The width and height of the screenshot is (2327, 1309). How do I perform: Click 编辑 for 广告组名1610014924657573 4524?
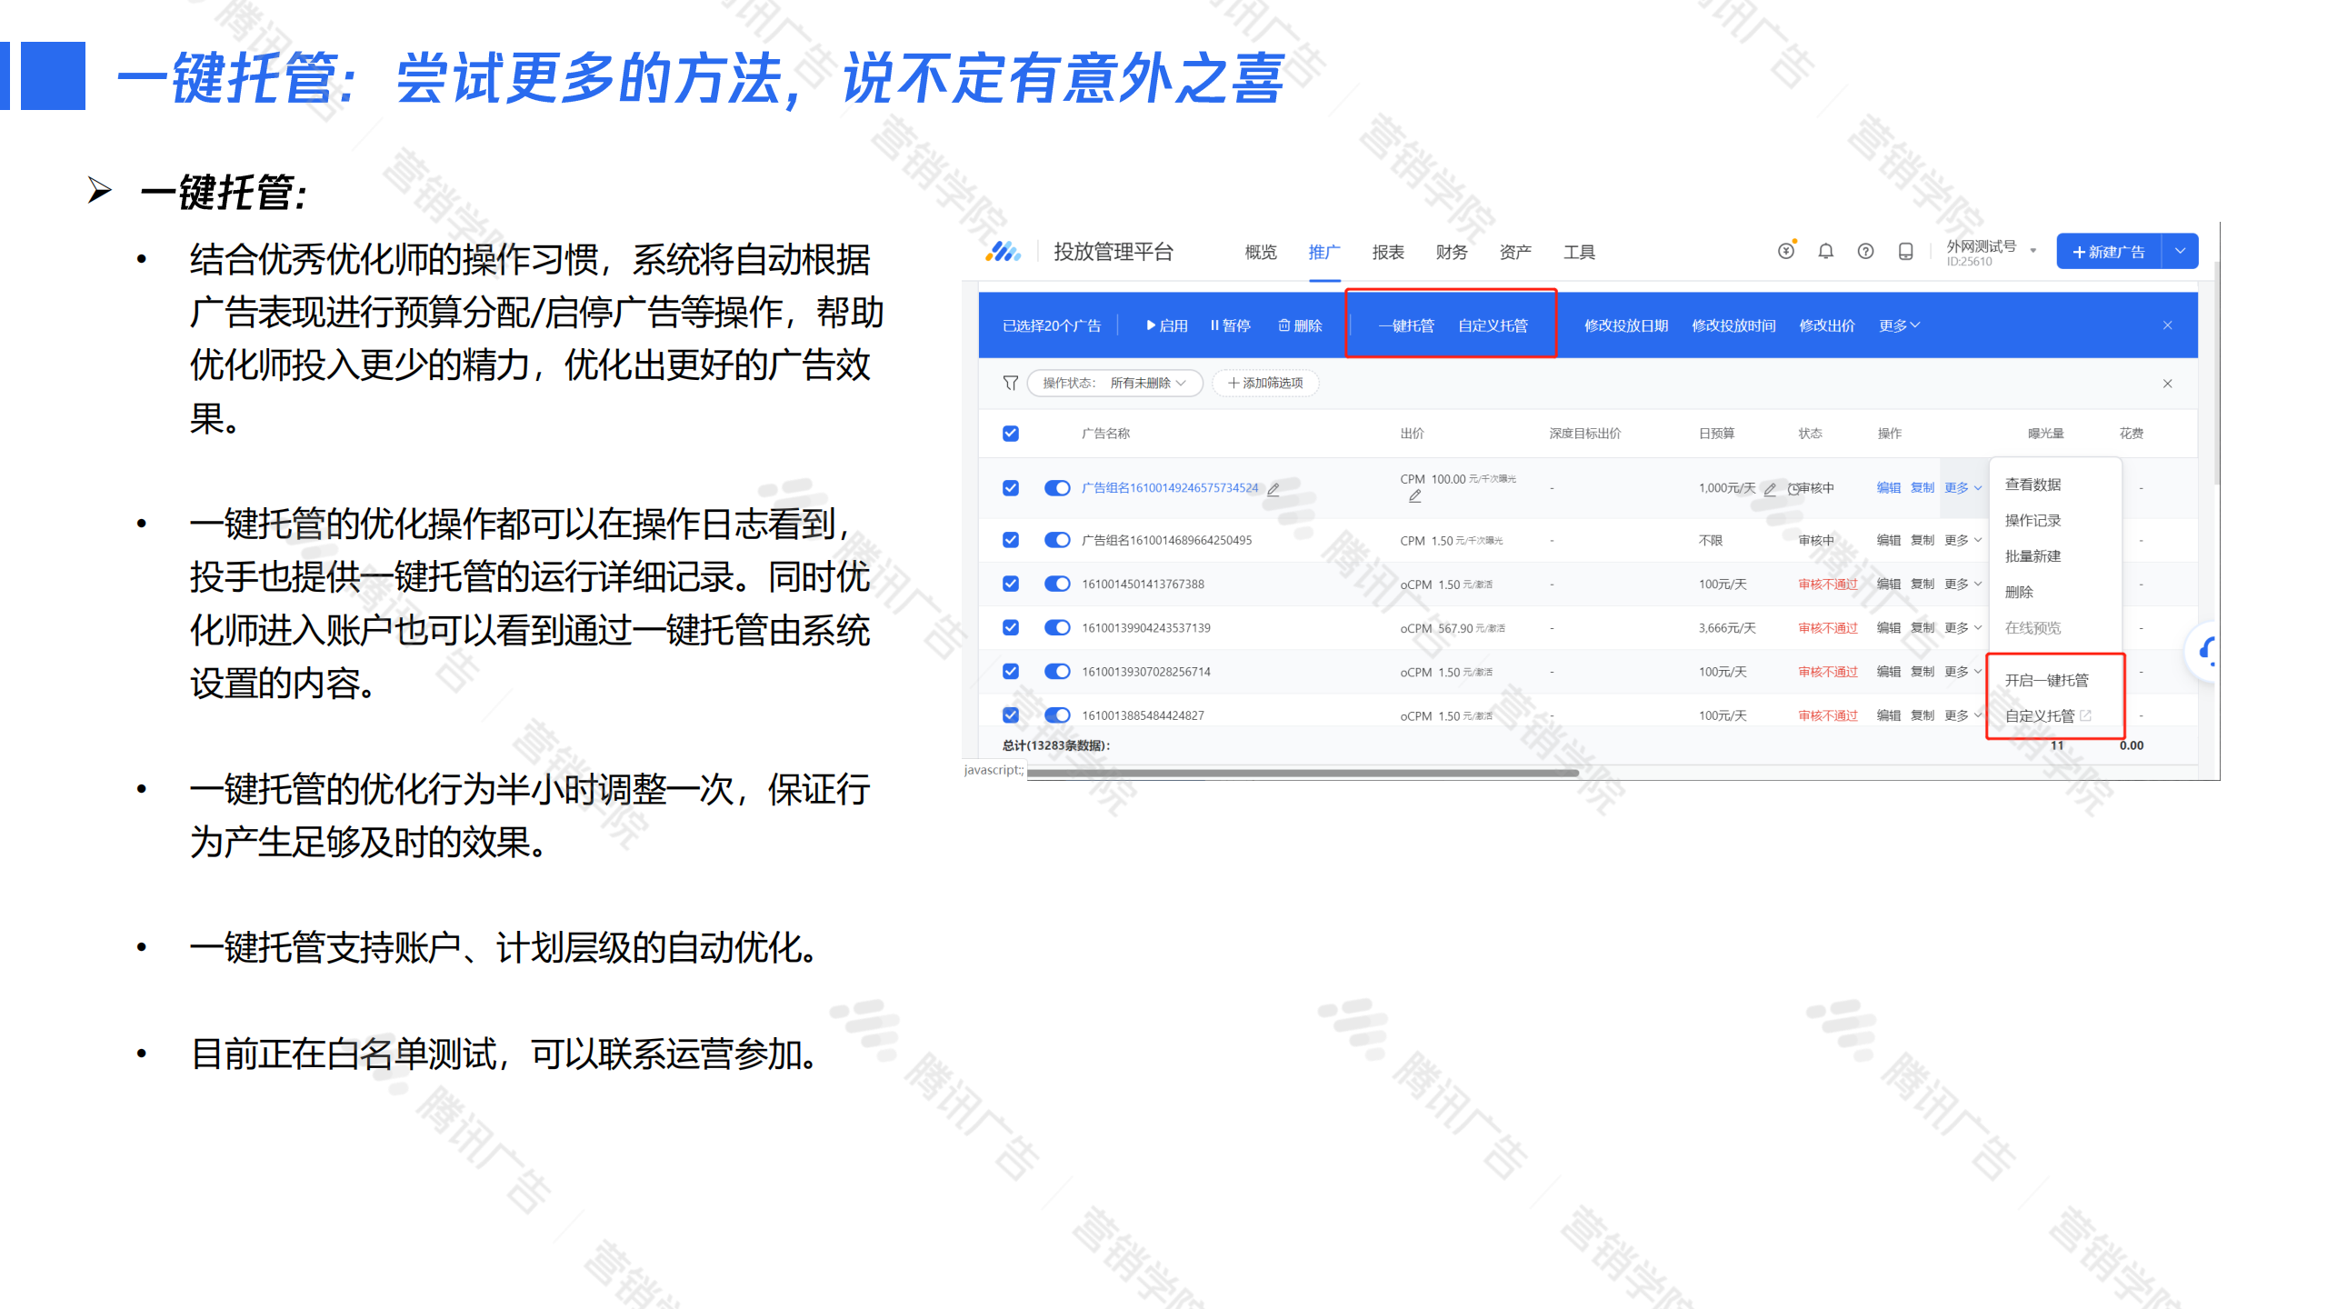[x=1888, y=488]
